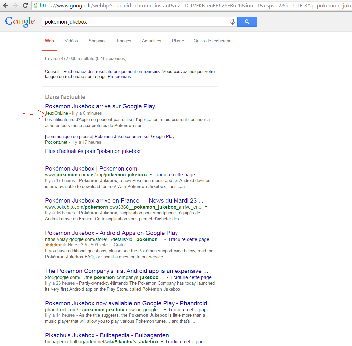Viewport: 352px width, 346px height.
Task: Click the green secure padlock icon
Action: coord(35,5)
